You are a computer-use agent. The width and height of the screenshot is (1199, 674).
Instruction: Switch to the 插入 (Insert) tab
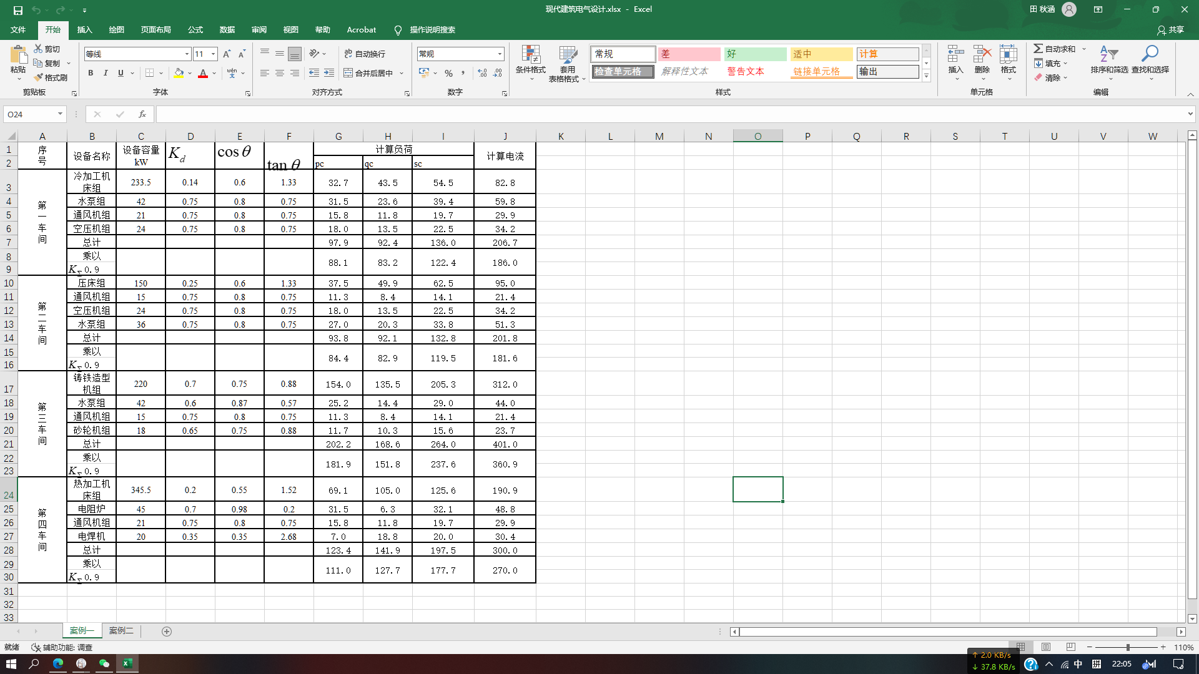84,29
